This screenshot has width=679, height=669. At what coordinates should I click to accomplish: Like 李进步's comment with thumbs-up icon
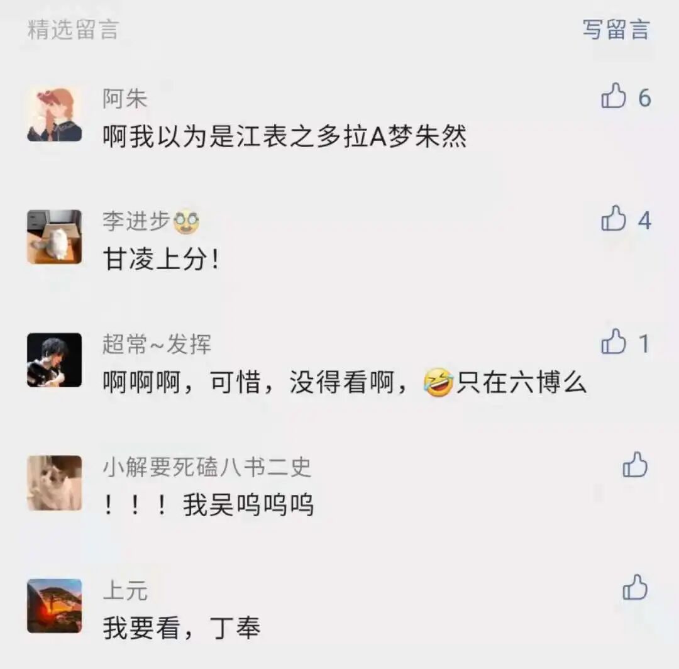click(x=614, y=219)
